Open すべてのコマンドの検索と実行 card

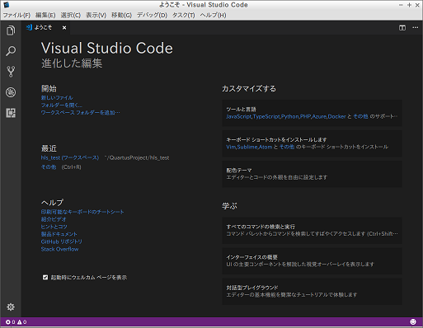pyautogui.click(x=312, y=231)
